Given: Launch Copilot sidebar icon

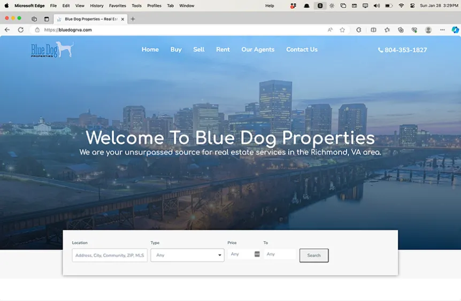Looking at the screenshot, I should point(455,30).
